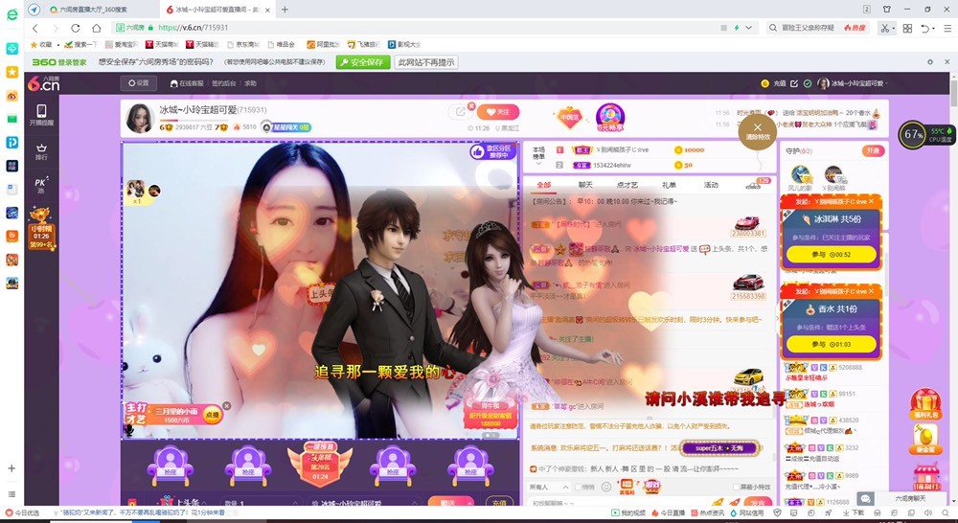Click the 充值 coin icon in top bar
Viewport: 958px width, 523px height.
pos(764,83)
